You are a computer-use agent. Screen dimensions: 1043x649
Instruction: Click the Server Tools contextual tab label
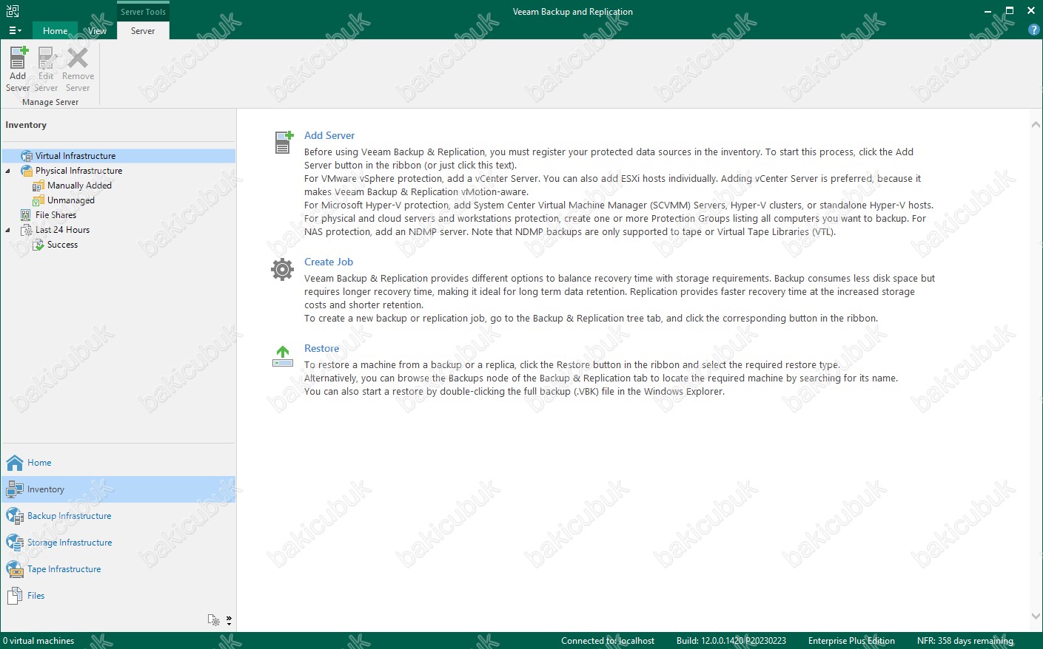click(x=143, y=11)
